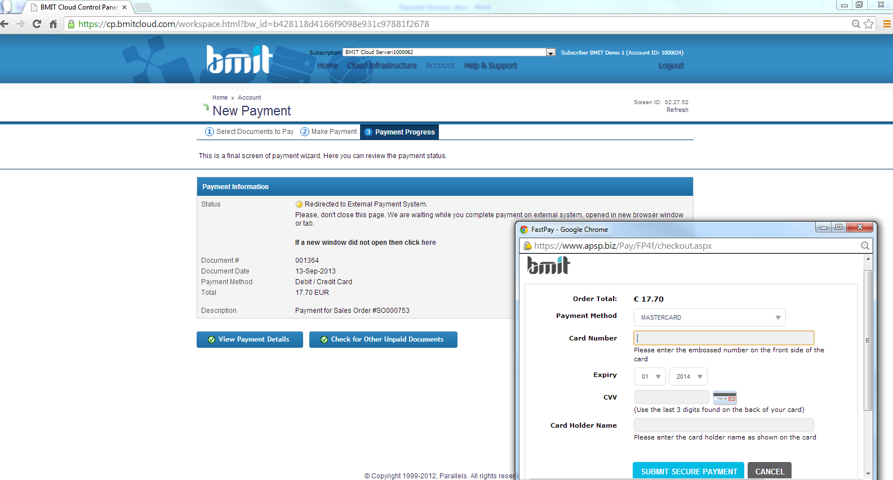Click the FastPay scrollbar up arrow

click(868, 259)
